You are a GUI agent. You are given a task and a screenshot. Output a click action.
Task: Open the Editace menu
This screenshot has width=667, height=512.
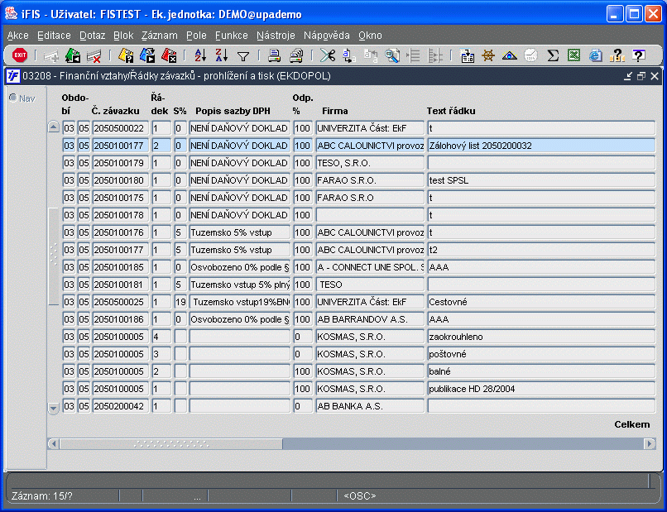[x=54, y=36]
